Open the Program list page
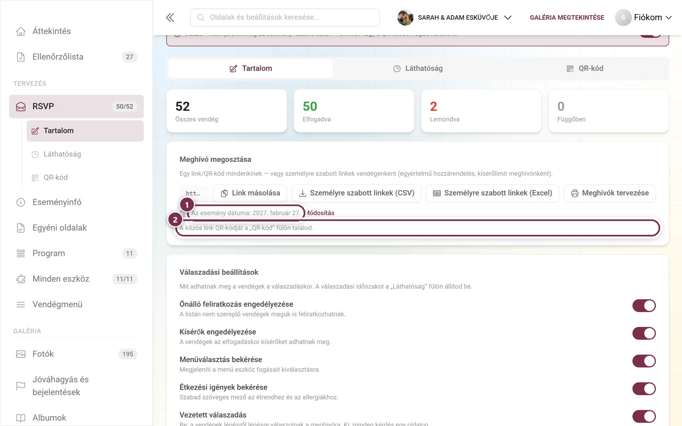 76,253
